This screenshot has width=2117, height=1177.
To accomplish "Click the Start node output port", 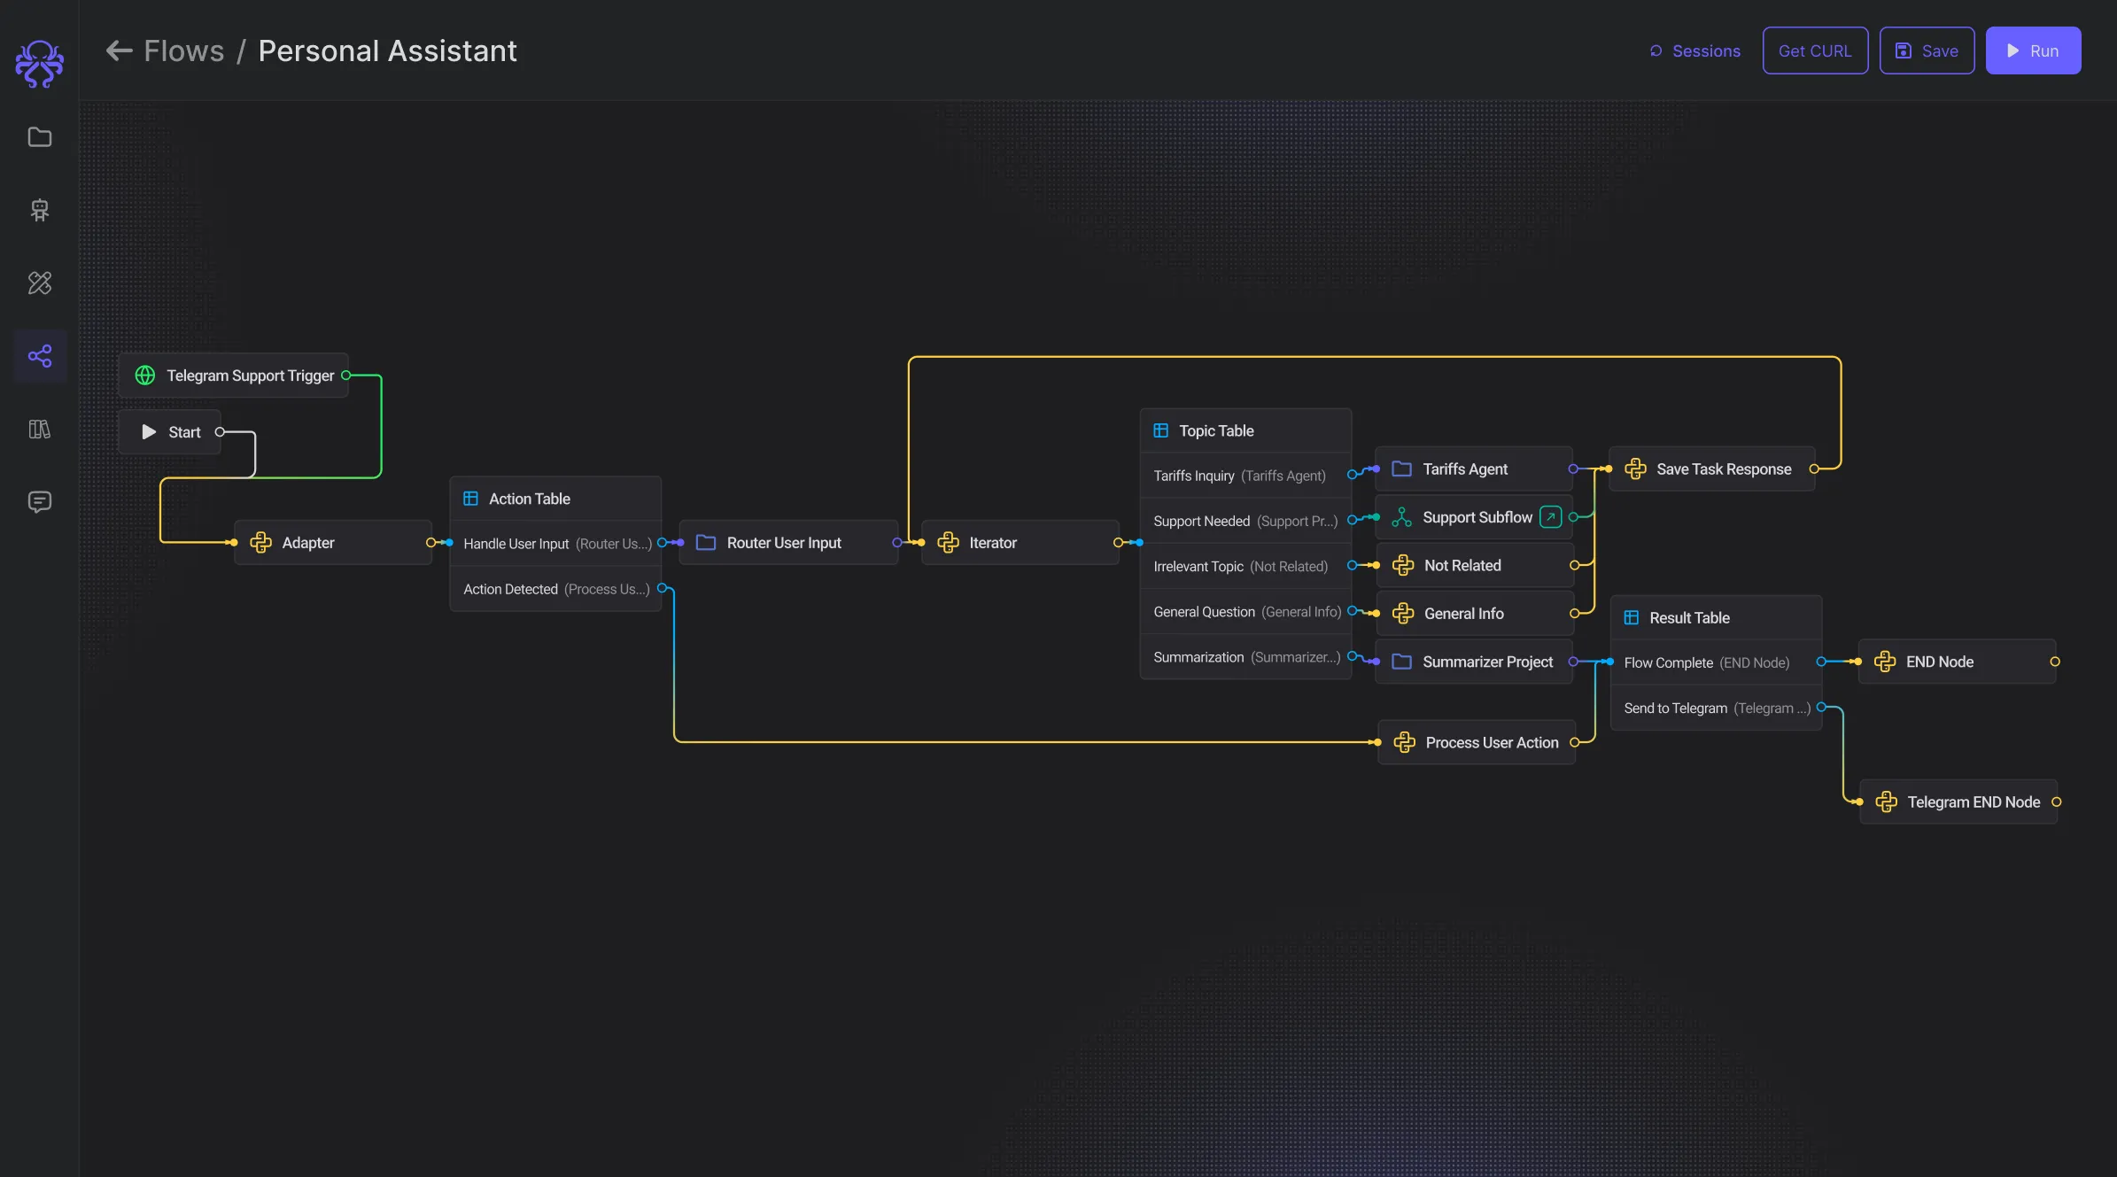I will 220,432.
